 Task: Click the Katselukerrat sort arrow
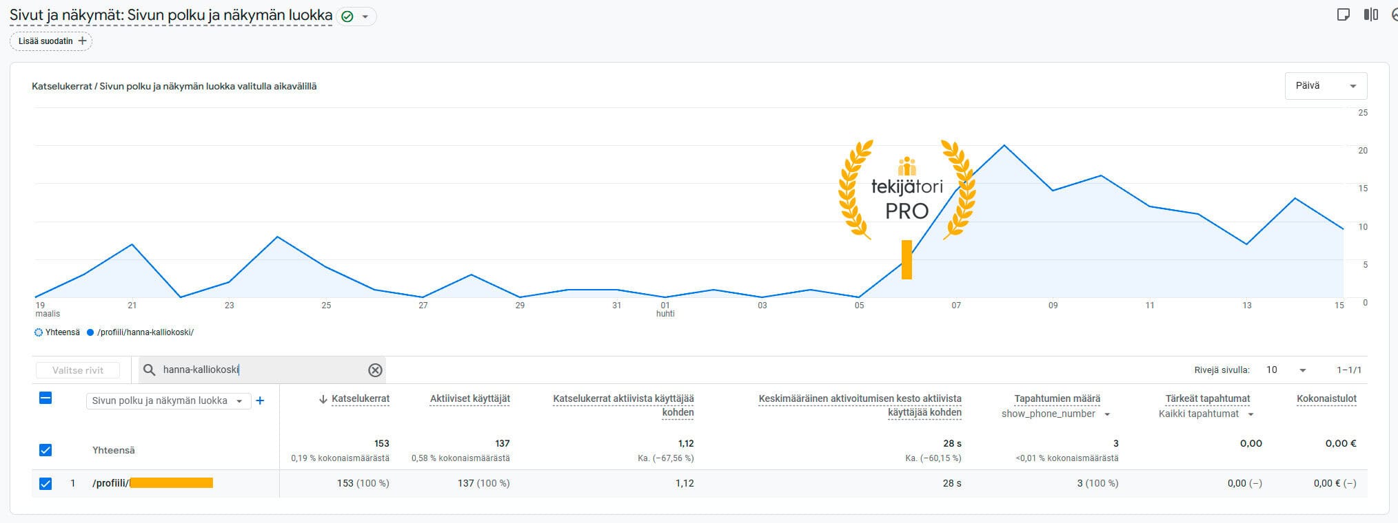323,399
